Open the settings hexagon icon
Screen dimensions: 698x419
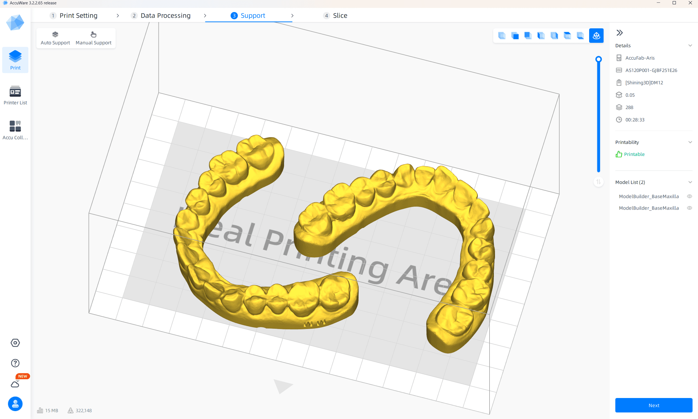[x=15, y=343]
